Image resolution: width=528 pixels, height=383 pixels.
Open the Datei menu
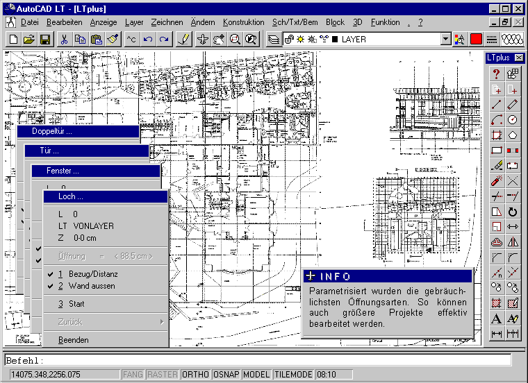click(x=30, y=22)
